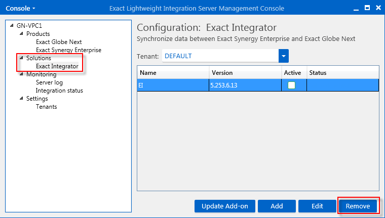
Task: Toggle the Active checkbox for EI
Action: (x=291, y=85)
